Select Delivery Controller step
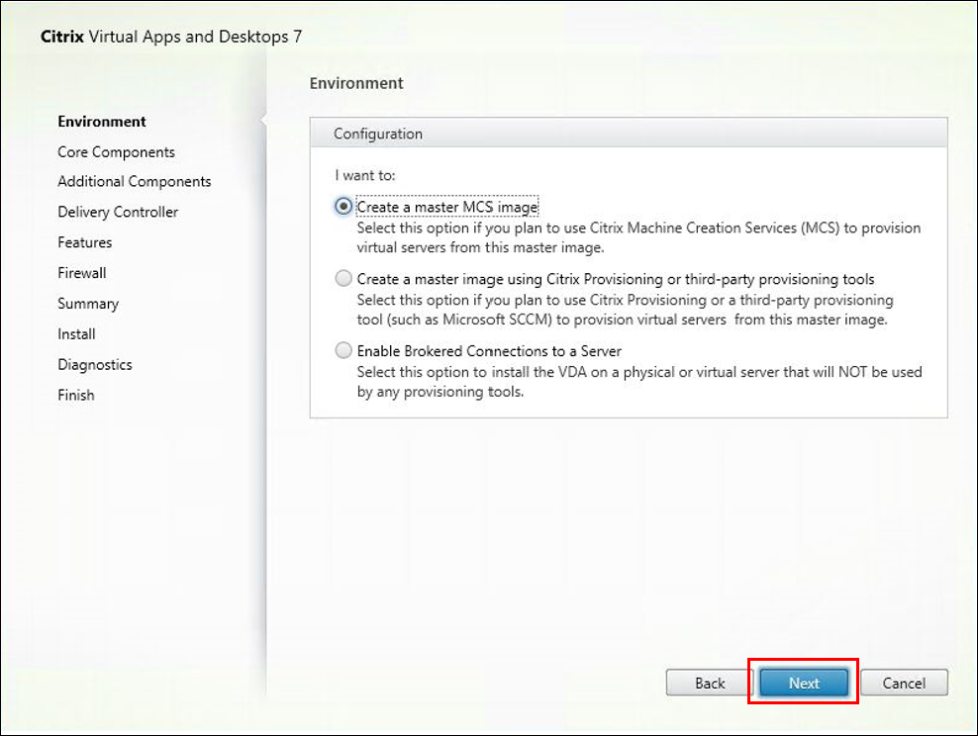978x736 pixels. (118, 212)
